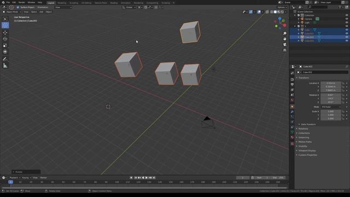The image size is (350, 197).
Task: Toggle the Surface Project checkbox
Action: click(18, 7)
